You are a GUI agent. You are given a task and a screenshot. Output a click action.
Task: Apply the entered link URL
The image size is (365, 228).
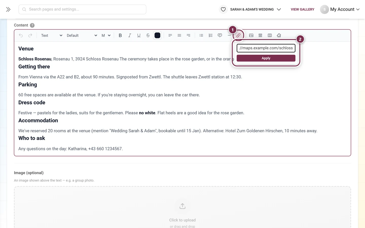[x=266, y=58]
